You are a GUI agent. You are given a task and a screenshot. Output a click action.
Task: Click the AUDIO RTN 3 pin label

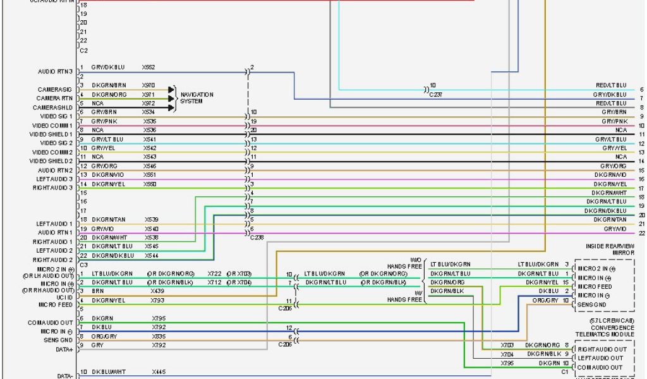(x=55, y=71)
